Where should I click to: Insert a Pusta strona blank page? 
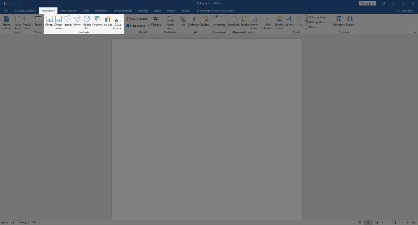18,22
